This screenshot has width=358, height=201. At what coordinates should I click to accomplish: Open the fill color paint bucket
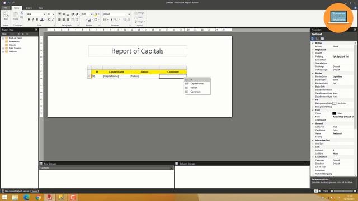pyautogui.click(x=96, y=14)
